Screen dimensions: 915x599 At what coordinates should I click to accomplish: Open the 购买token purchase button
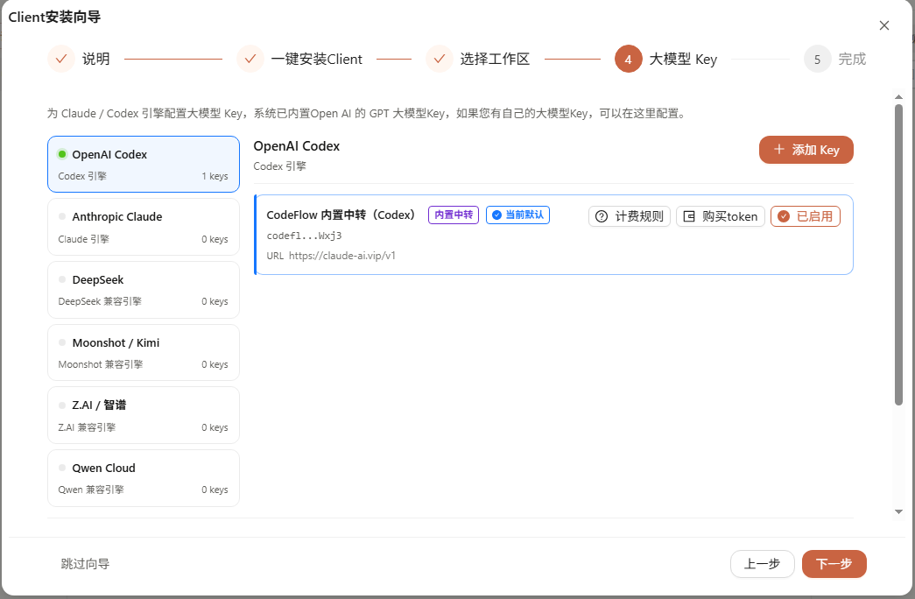(x=720, y=216)
